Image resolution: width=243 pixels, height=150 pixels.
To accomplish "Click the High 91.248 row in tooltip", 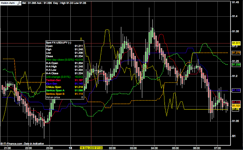I will pos(65,49).
